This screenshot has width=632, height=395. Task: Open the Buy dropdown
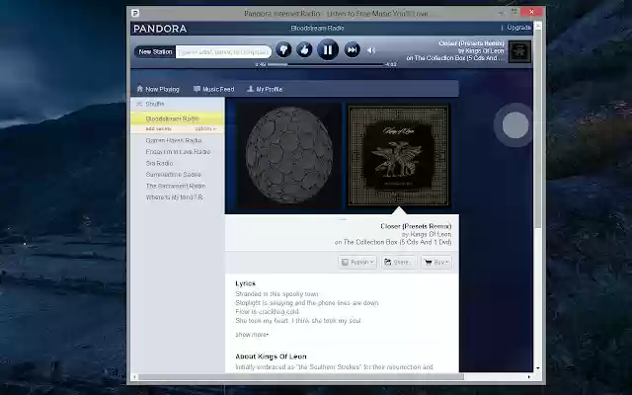[x=436, y=263]
